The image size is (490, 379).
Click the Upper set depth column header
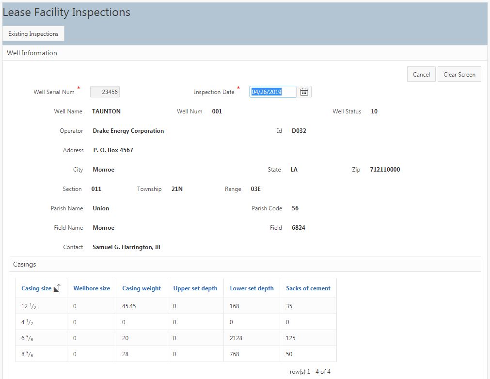point(195,288)
